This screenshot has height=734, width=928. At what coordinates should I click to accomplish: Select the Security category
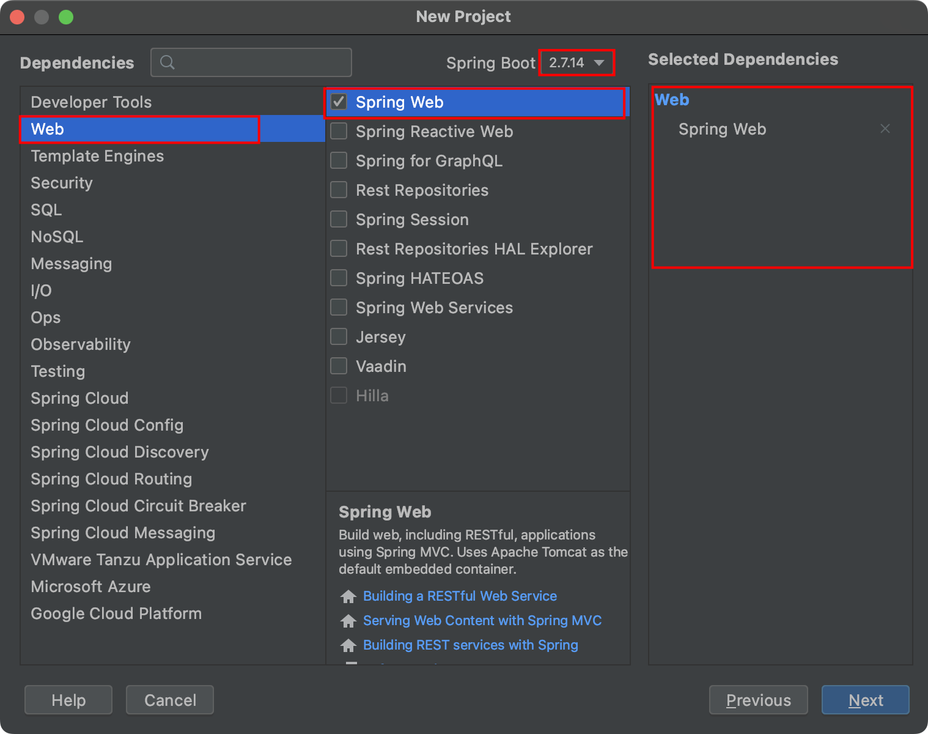pos(172,183)
